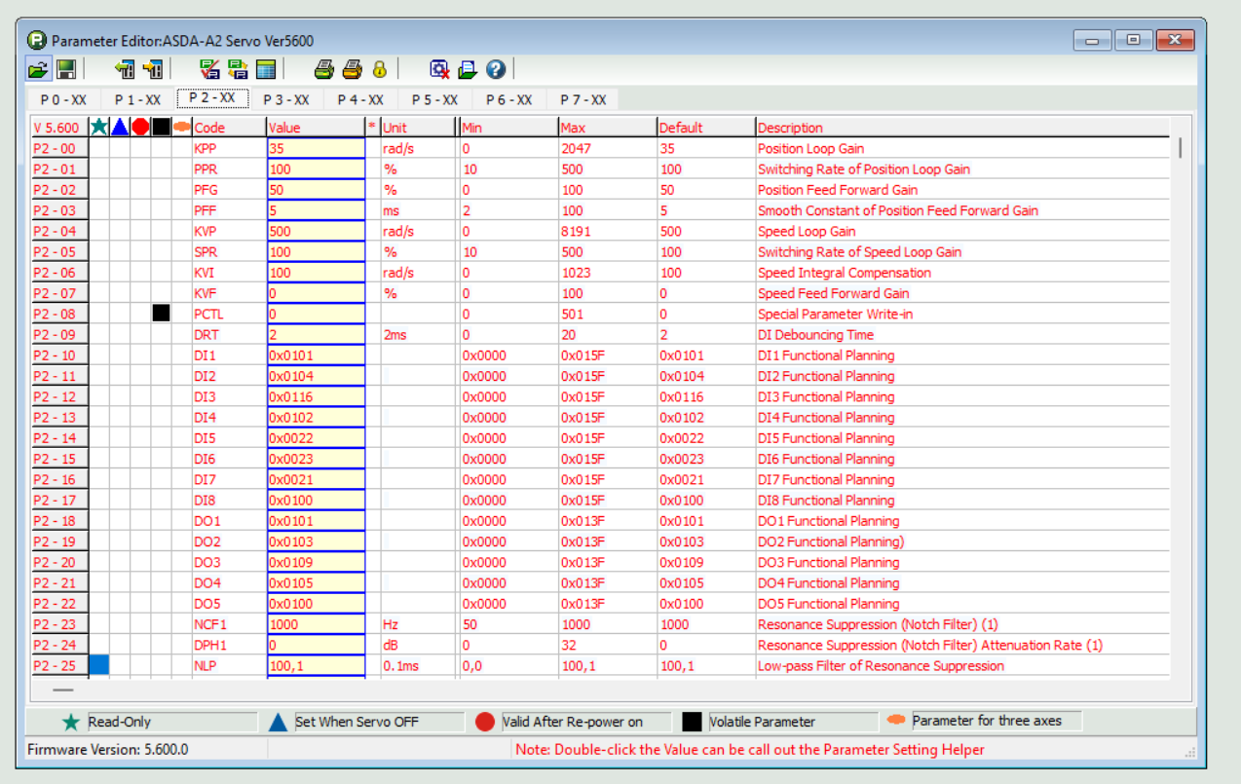Click the table grid toolbar icon
1241x784 pixels.
(x=265, y=69)
